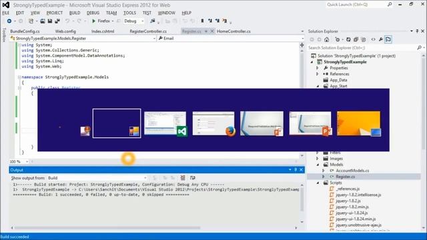Switch to the BundleConfig.cs tab
The width and height of the screenshot is (427, 240).
25,31
